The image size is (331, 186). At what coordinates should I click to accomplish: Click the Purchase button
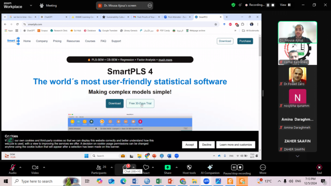(245, 41)
